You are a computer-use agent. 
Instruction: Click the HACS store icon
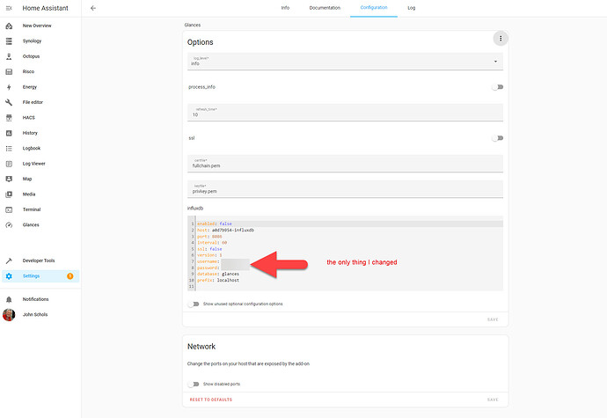(9, 117)
